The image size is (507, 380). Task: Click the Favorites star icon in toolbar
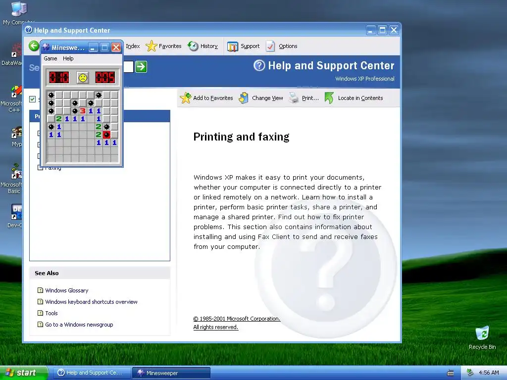(151, 46)
